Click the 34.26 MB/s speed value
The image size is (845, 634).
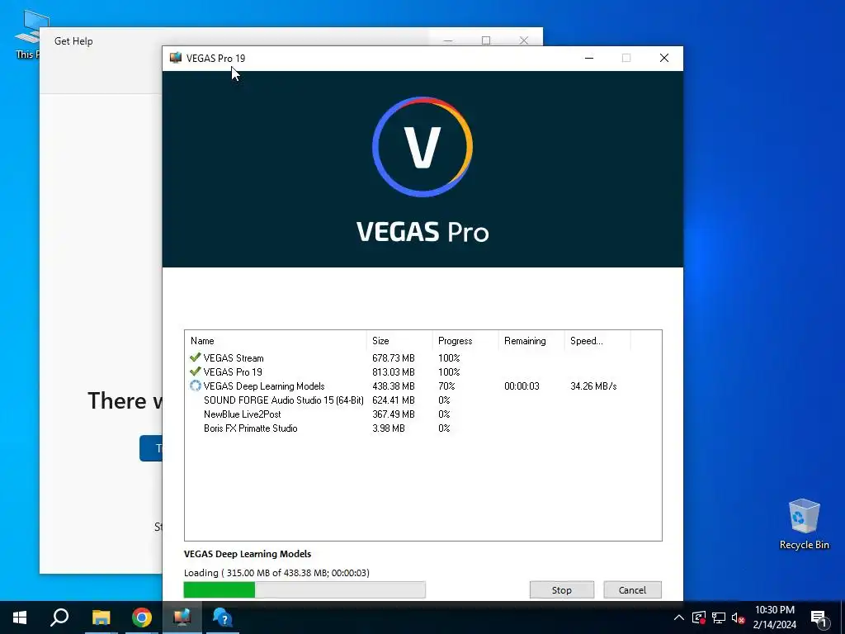[x=593, y=386]
